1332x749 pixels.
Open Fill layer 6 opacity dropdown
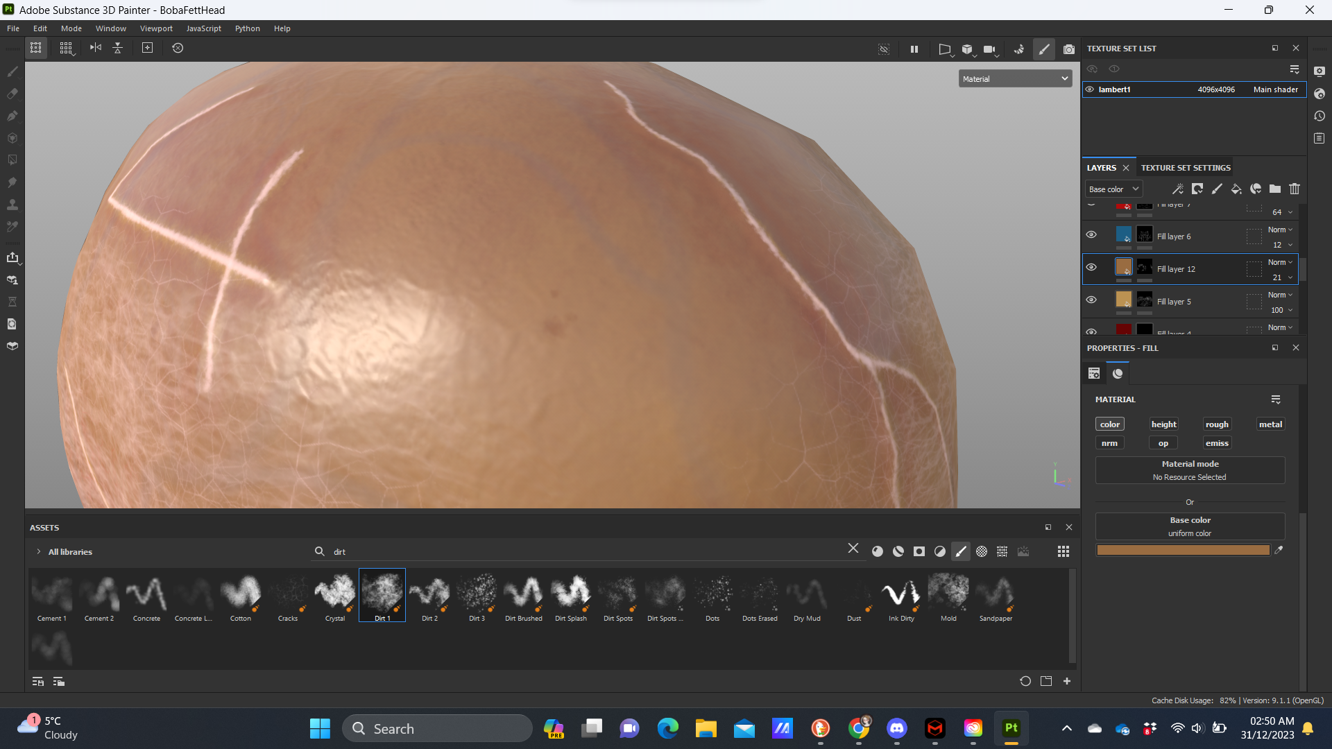click(1281, 245)
